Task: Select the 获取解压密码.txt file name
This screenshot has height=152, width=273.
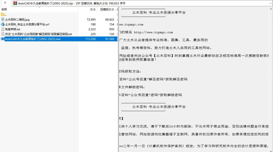Action: pos(38,34)
